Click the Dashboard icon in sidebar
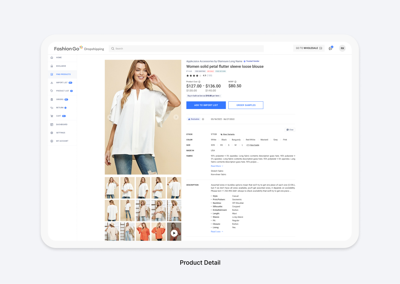Viewport: 400px width, 284px height. point(52,124)
